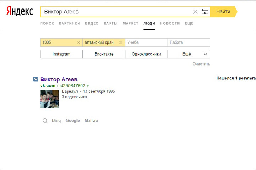
Task: Open the search settings sliders icon
Action: 204,12
